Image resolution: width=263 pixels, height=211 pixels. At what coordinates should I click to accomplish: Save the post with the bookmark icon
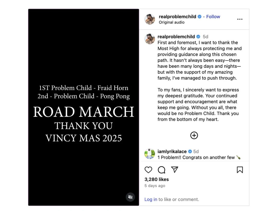(x=240, y=170)
